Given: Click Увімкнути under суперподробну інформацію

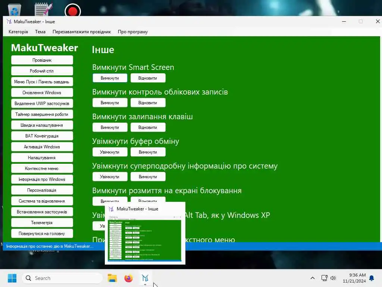Looking at the screenshot, I should point(110,177).
